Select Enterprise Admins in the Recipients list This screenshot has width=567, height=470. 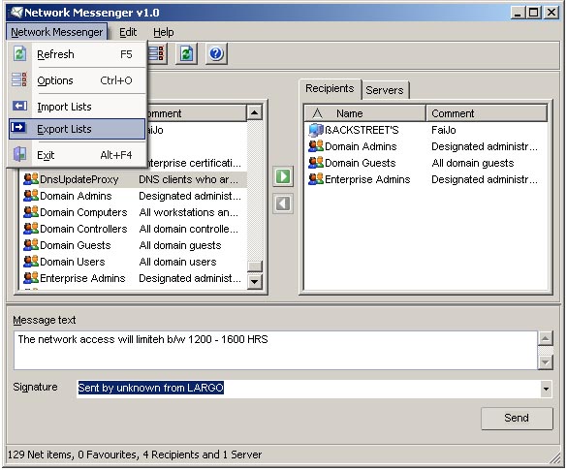click(x=367, y=179)
